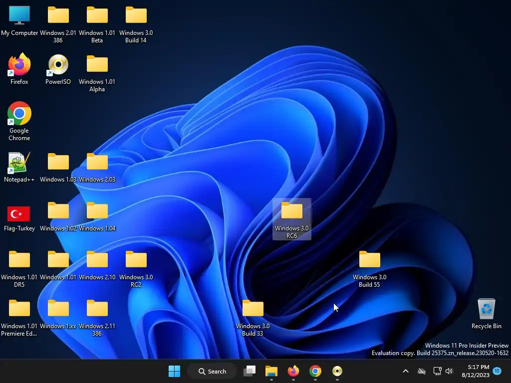Select the Firefox shortcut on the desktop

[x=19, y=69]
